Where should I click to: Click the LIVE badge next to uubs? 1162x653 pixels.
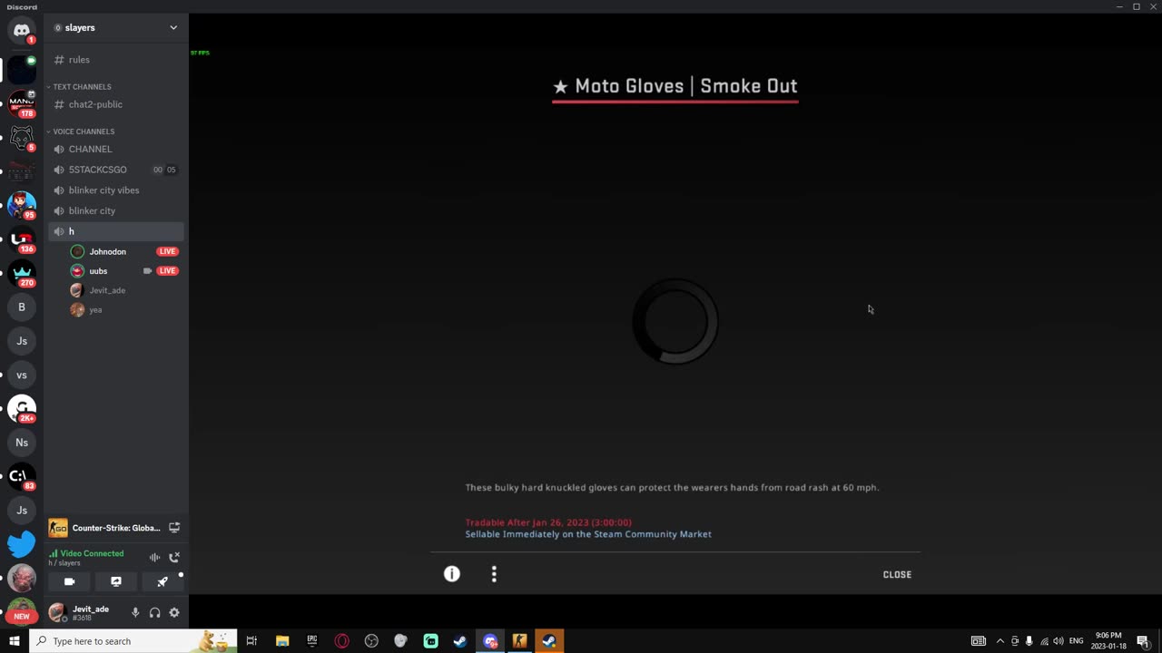click(167, 271)
